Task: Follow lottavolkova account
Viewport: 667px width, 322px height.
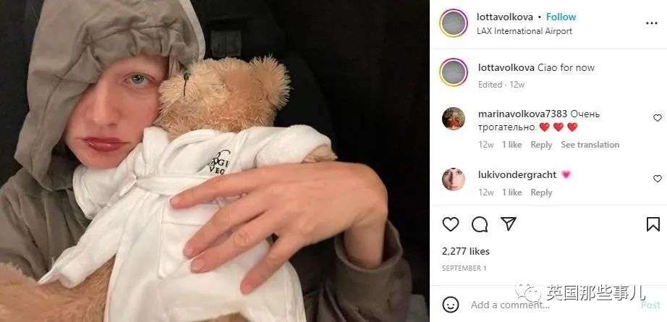Action: tap(561, 17)
